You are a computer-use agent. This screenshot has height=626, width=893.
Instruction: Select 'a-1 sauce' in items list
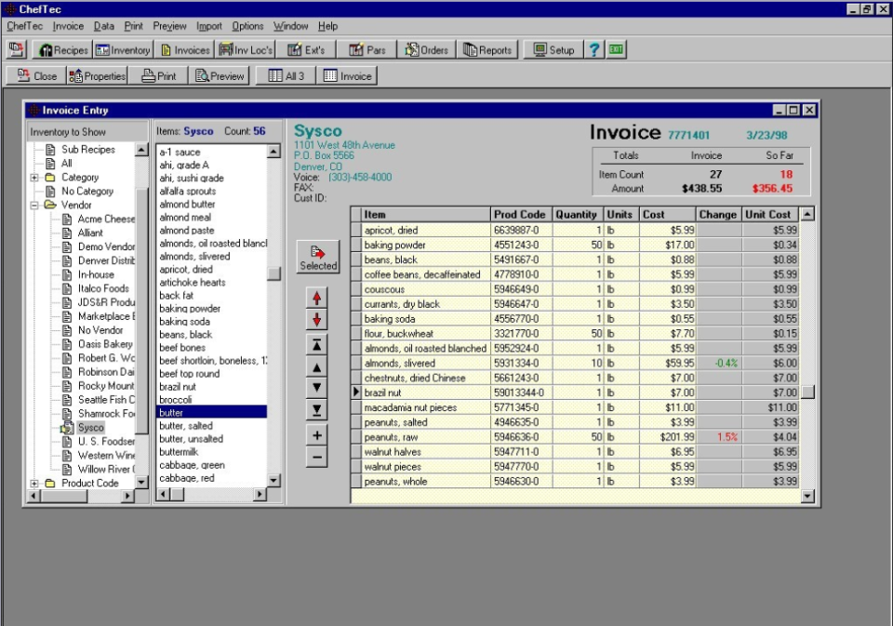click(180, 153)
